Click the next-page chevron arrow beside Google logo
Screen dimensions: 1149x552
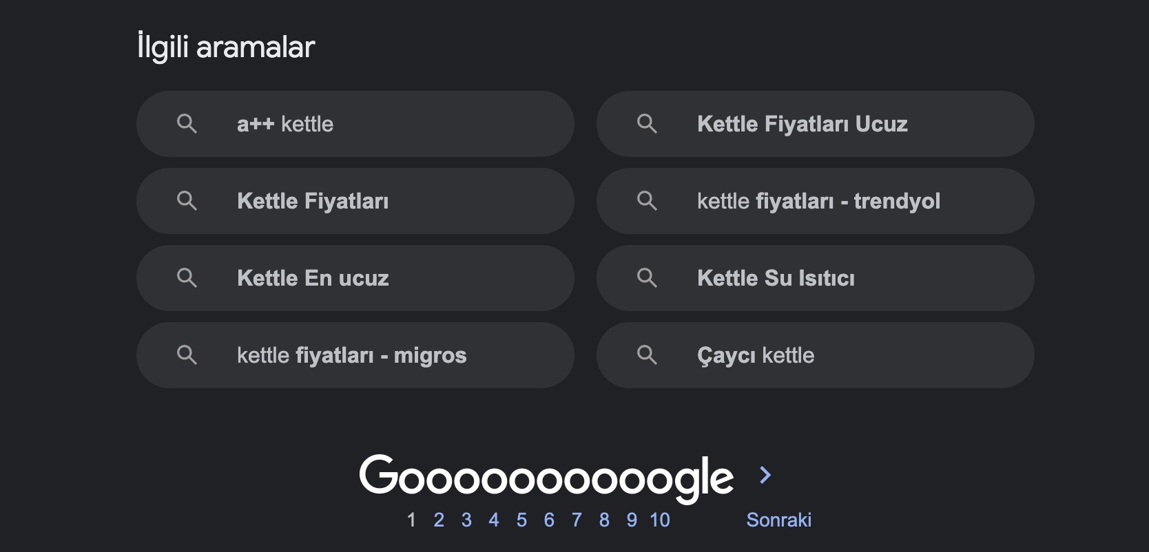coord(765,475)
